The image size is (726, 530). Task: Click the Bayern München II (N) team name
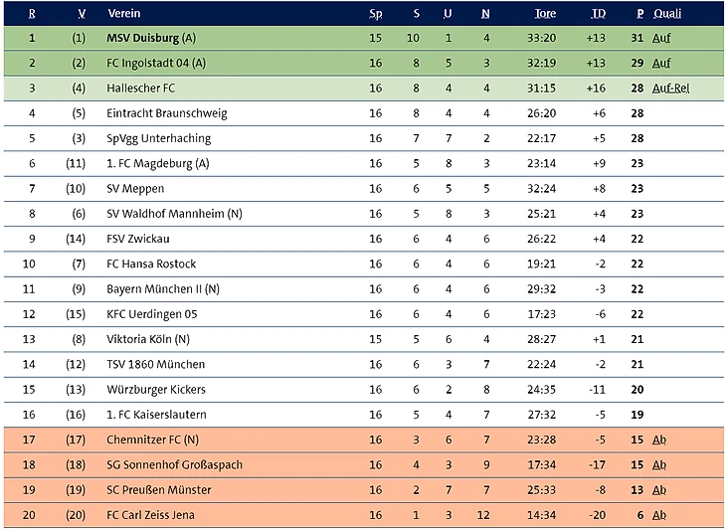point(162,289)
